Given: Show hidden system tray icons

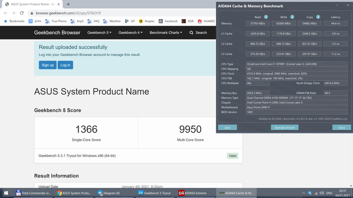Looking at the screenshot, I should [x=304, y=193].
